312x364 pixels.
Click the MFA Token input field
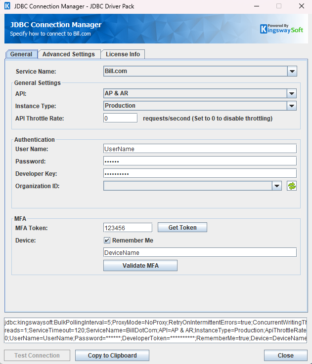128,228
